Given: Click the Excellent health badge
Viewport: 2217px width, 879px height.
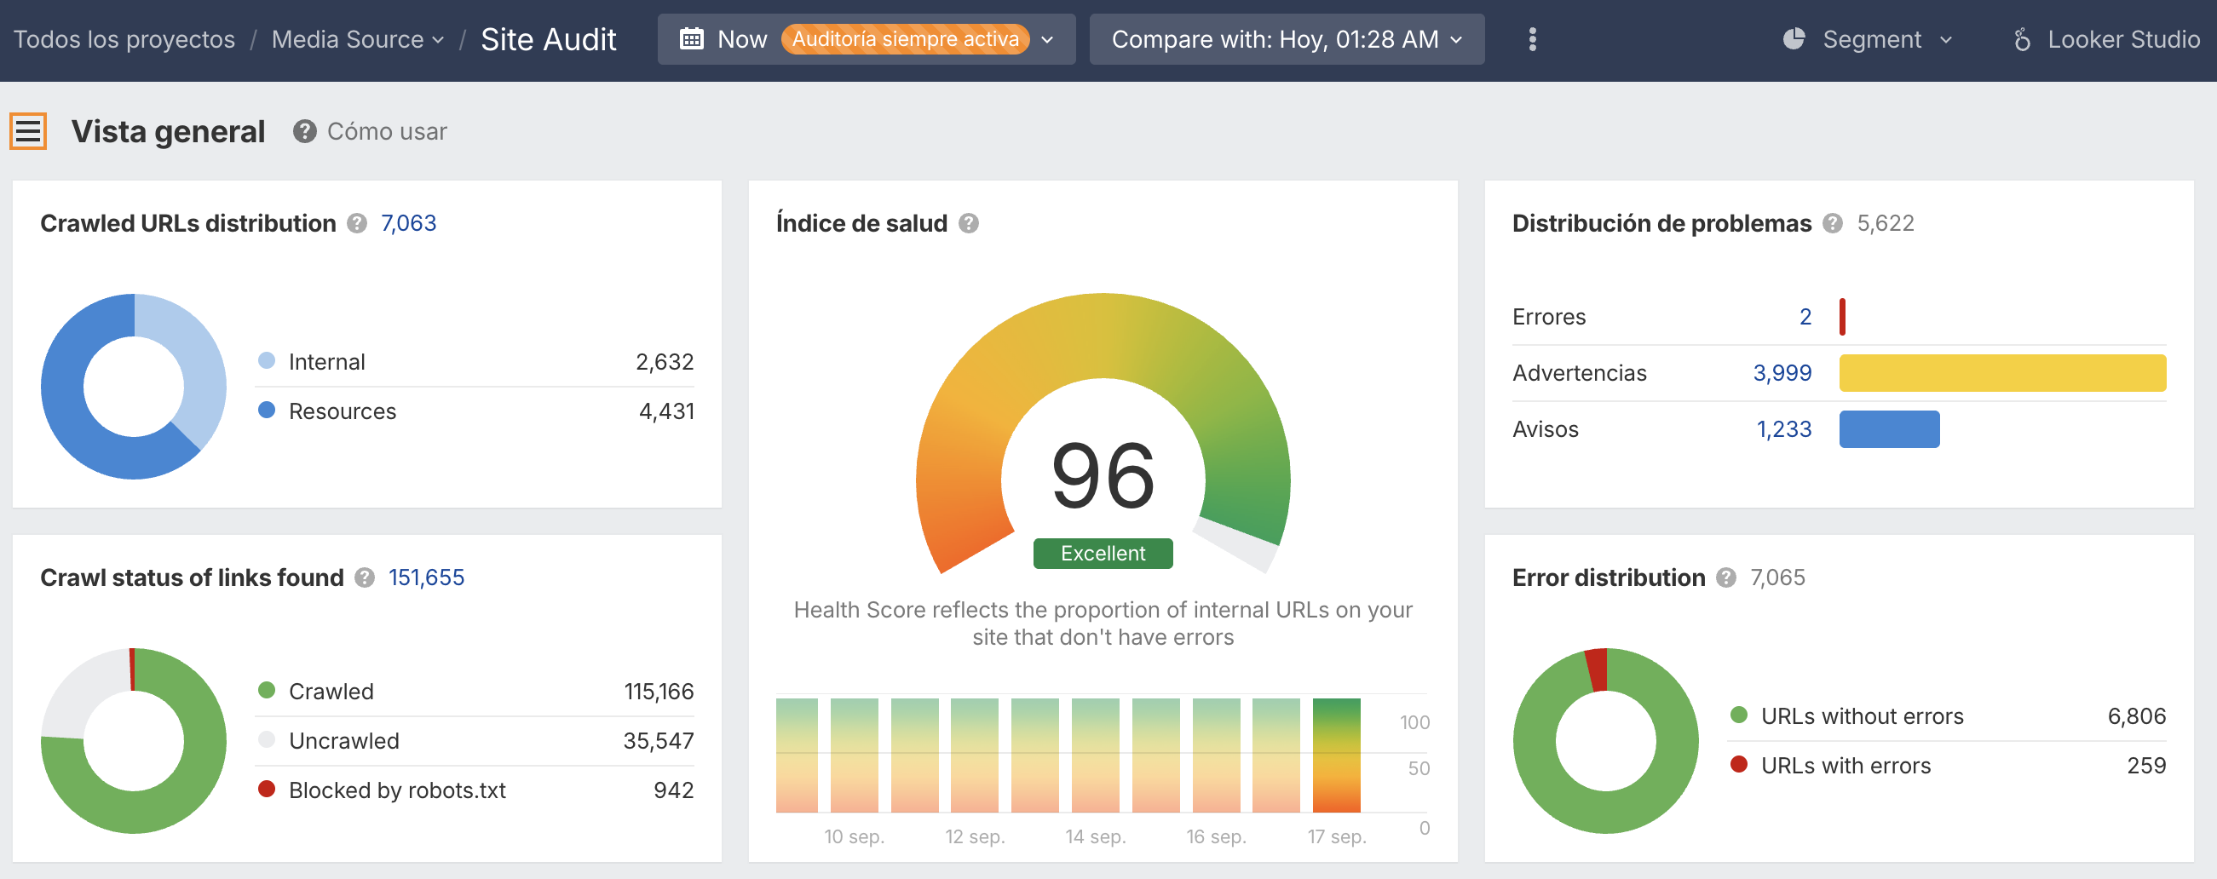Looking at the screenshot, I should [x=1103, y=554].
